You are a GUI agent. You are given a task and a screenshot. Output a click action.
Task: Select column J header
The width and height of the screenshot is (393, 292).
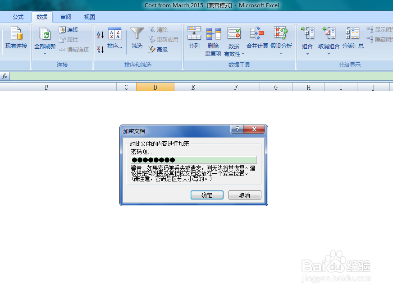pyautogui.click(x=373, y=88)
